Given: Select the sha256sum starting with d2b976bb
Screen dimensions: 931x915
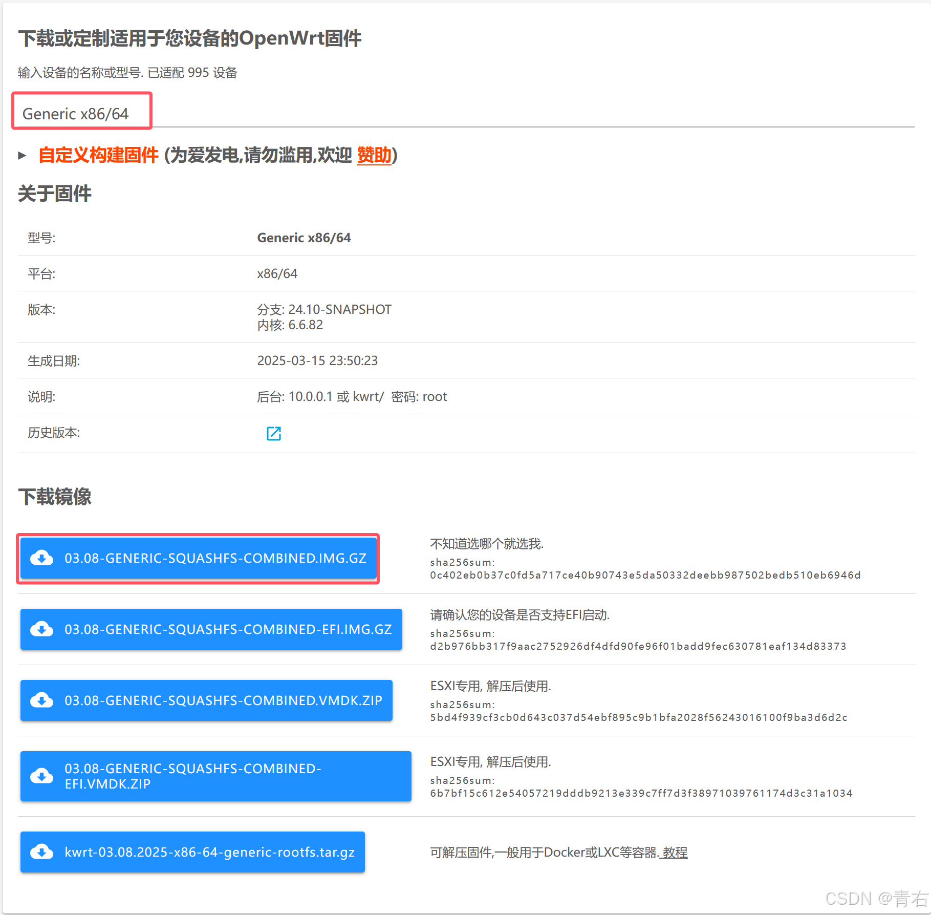Looking at the screenshot, I should coord(638,646).
